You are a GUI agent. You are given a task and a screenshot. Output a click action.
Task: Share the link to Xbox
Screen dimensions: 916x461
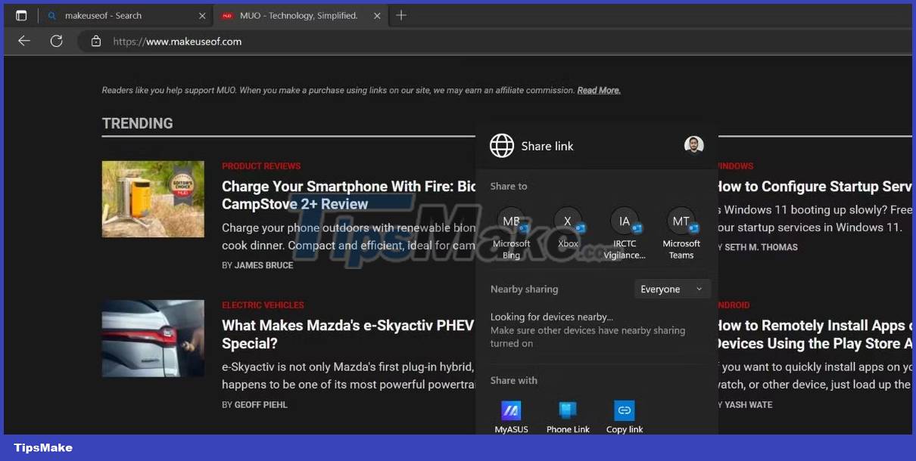568,221
